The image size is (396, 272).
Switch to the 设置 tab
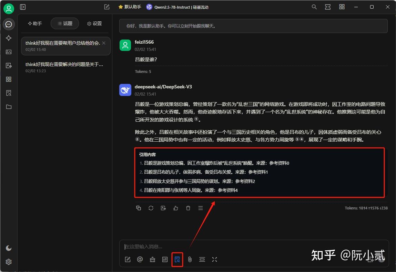click(94, 23)
